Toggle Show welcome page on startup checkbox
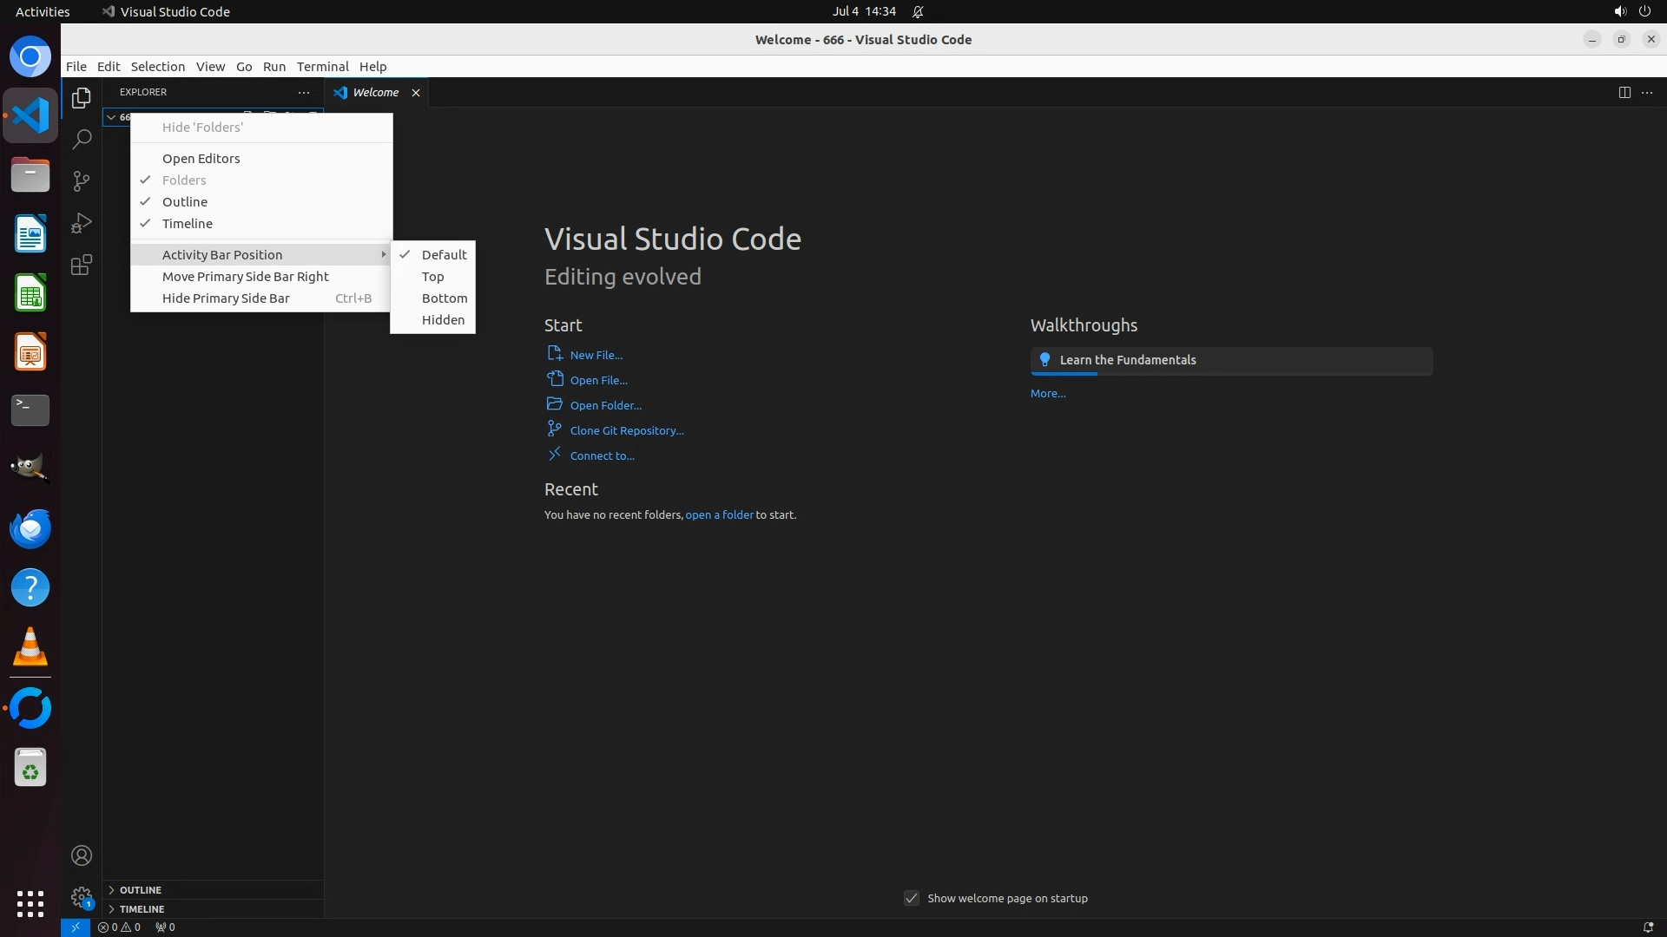The height and width of the screenshot is (937, 1667). click(912, 899)
